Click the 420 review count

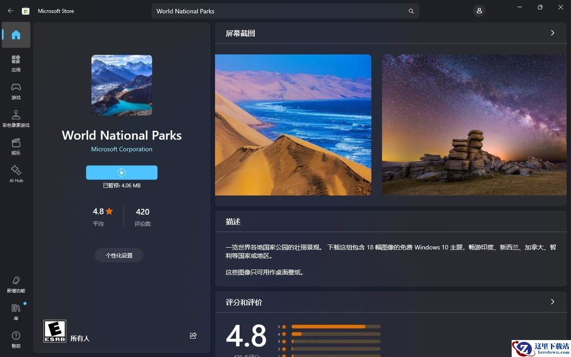143,212
